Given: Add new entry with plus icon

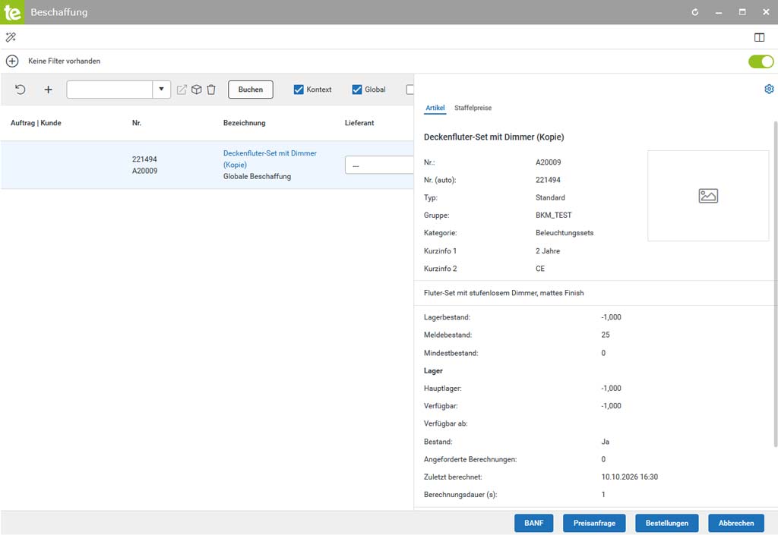Looking at the screenshot, I should click(48, 90).
